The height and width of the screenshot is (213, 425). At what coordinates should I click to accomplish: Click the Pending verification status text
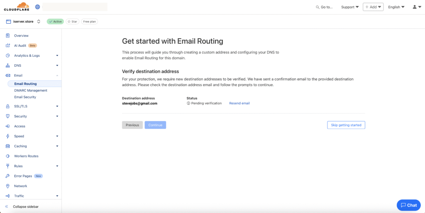(207, 103)
